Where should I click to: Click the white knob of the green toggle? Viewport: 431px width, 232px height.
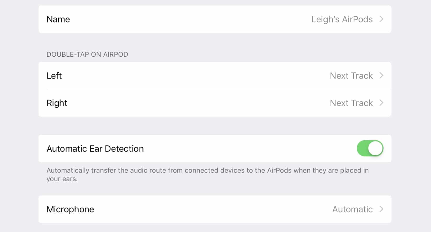click(x=375, y=149)
